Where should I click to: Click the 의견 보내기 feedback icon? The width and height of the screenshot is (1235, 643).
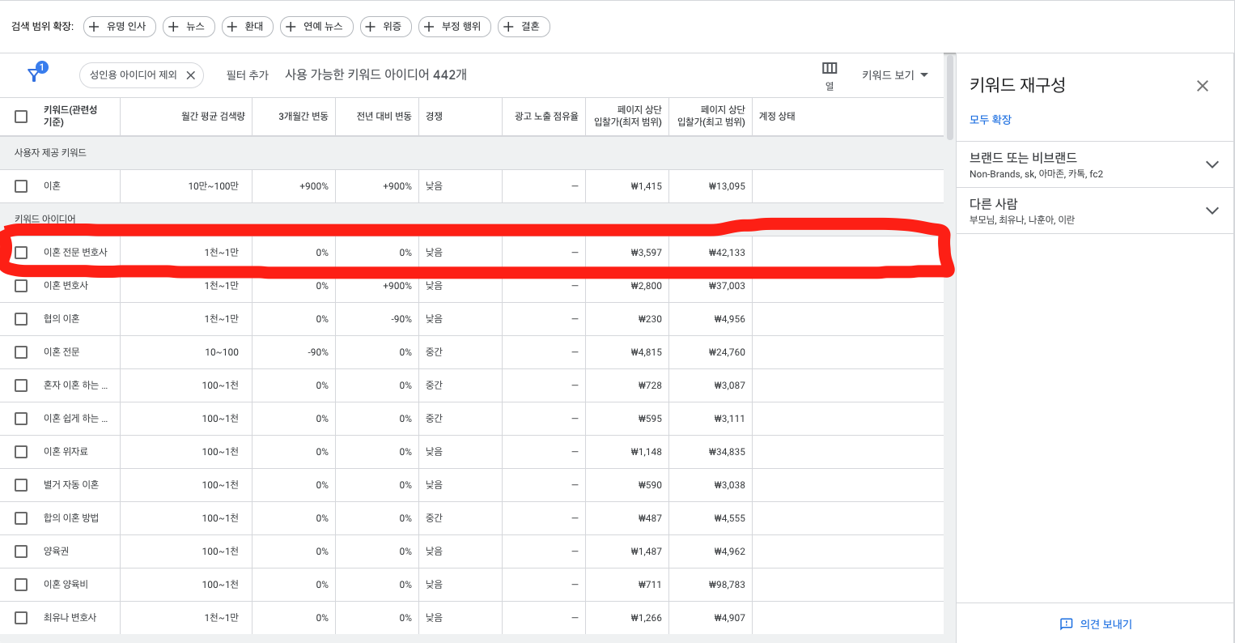1066,624
